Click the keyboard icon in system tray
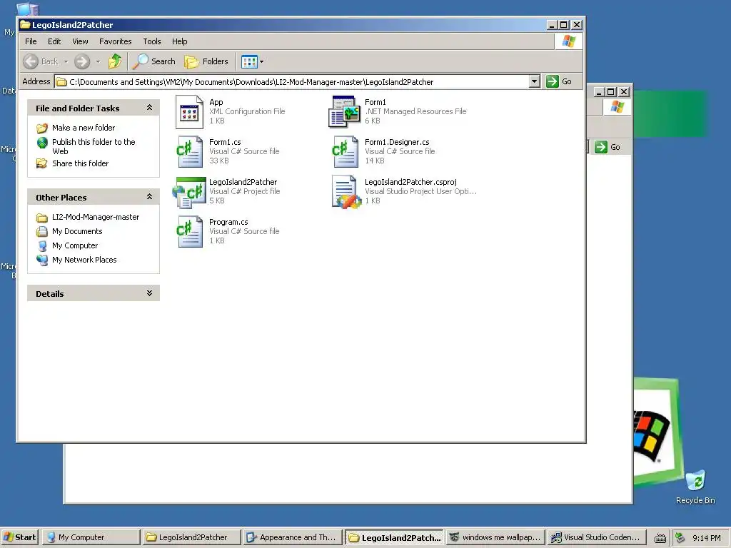Viewport: 731px width, 548px height. 660,538
